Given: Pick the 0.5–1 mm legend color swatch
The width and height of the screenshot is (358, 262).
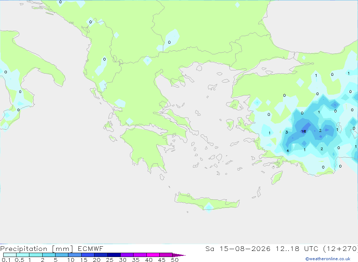Looking at the screenshot, I should click(x=23, y=255).
